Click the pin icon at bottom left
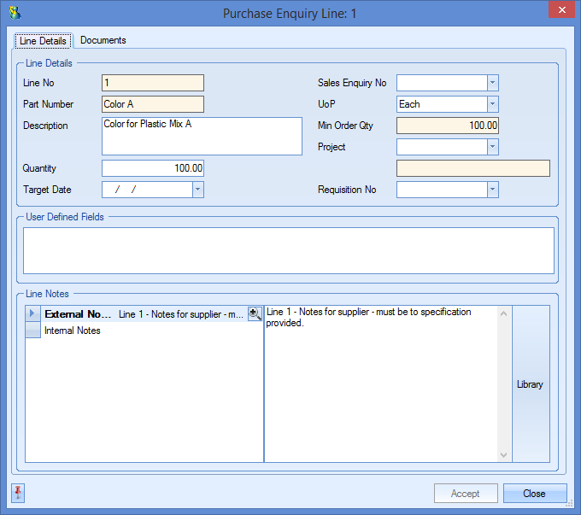 click(18, 493)
